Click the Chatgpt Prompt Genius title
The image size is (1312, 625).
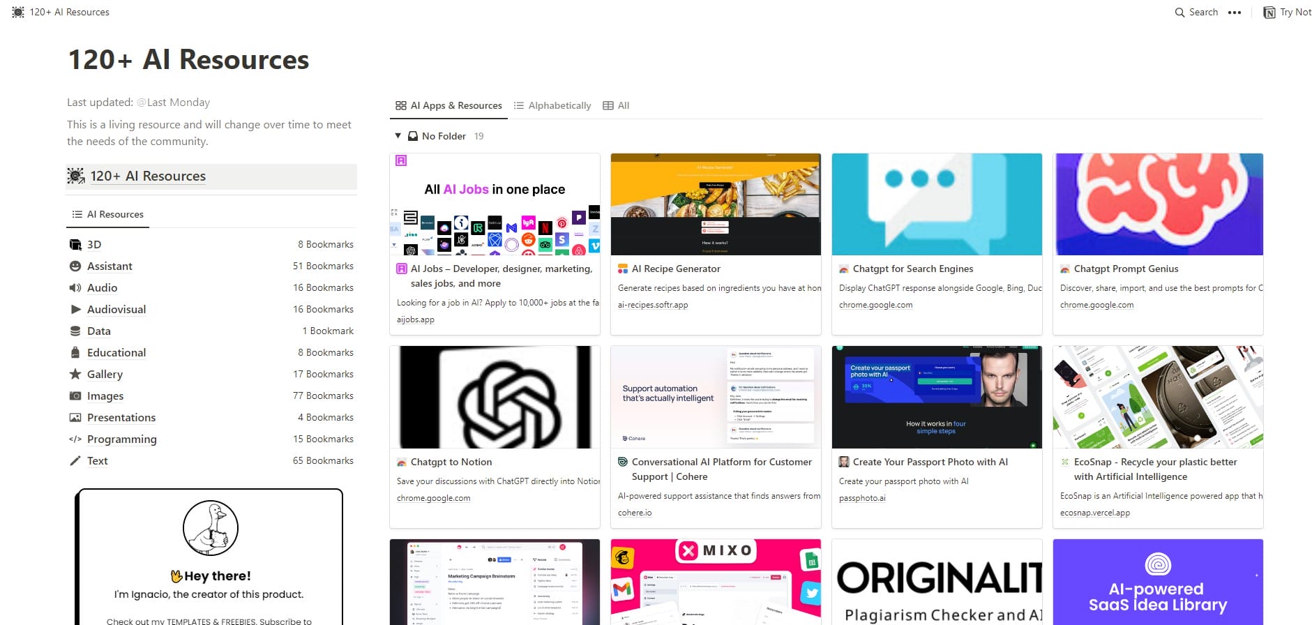click(x=1126, y=269)
